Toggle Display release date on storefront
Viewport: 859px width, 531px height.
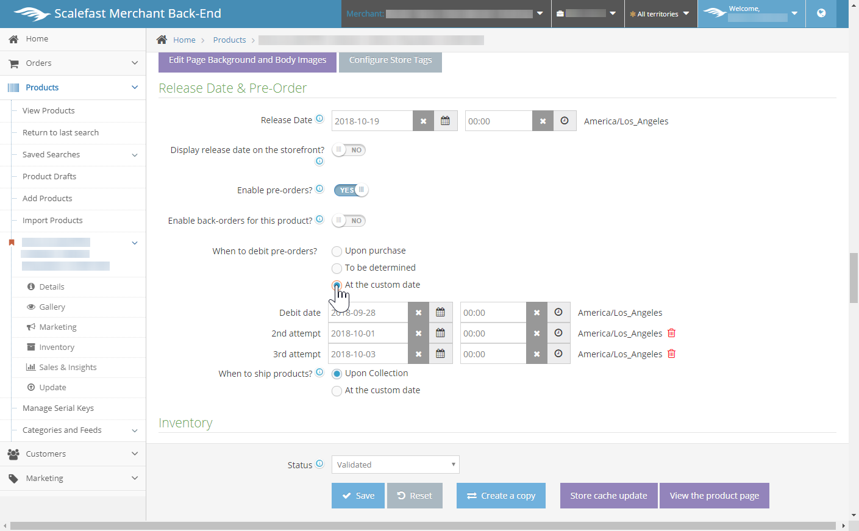pos(349,150)
